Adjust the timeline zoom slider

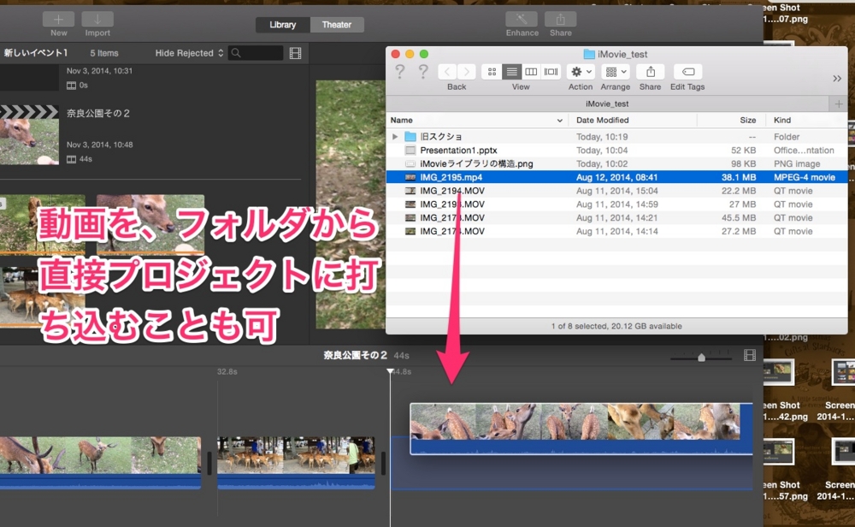coord(701,357)
